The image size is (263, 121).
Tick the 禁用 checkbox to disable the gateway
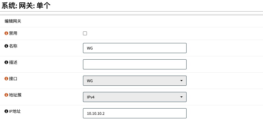pos(85,34)
